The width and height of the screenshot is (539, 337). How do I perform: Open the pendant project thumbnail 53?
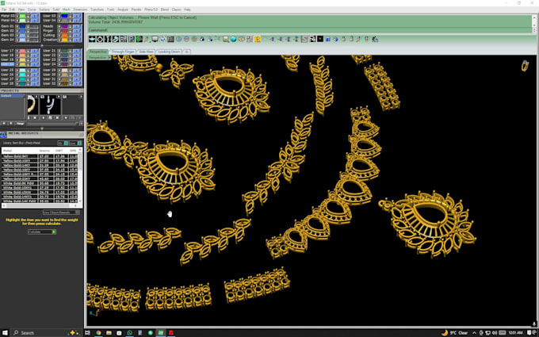(x=50, y=105)
